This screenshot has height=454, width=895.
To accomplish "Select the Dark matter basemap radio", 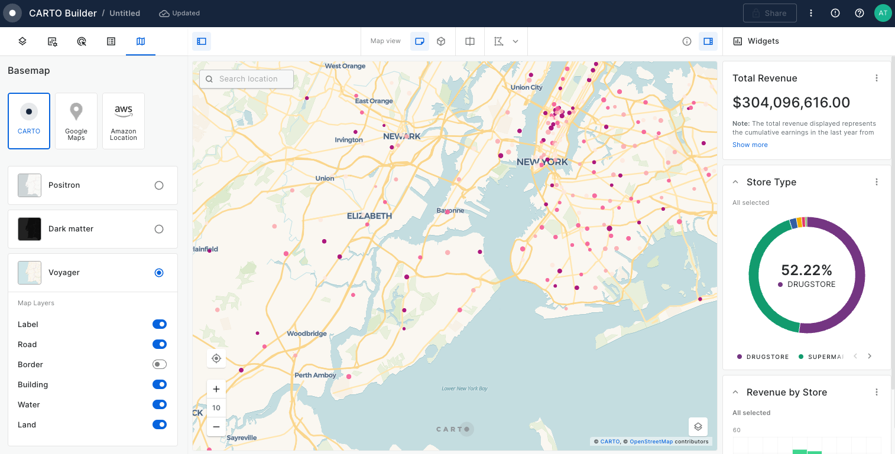I will pyautogui.click(x=159, y=229).
